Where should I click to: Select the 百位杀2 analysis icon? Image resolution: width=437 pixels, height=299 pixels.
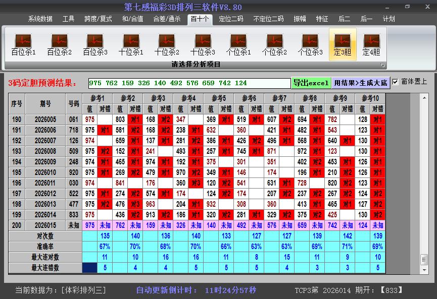[x=59, y=44]
